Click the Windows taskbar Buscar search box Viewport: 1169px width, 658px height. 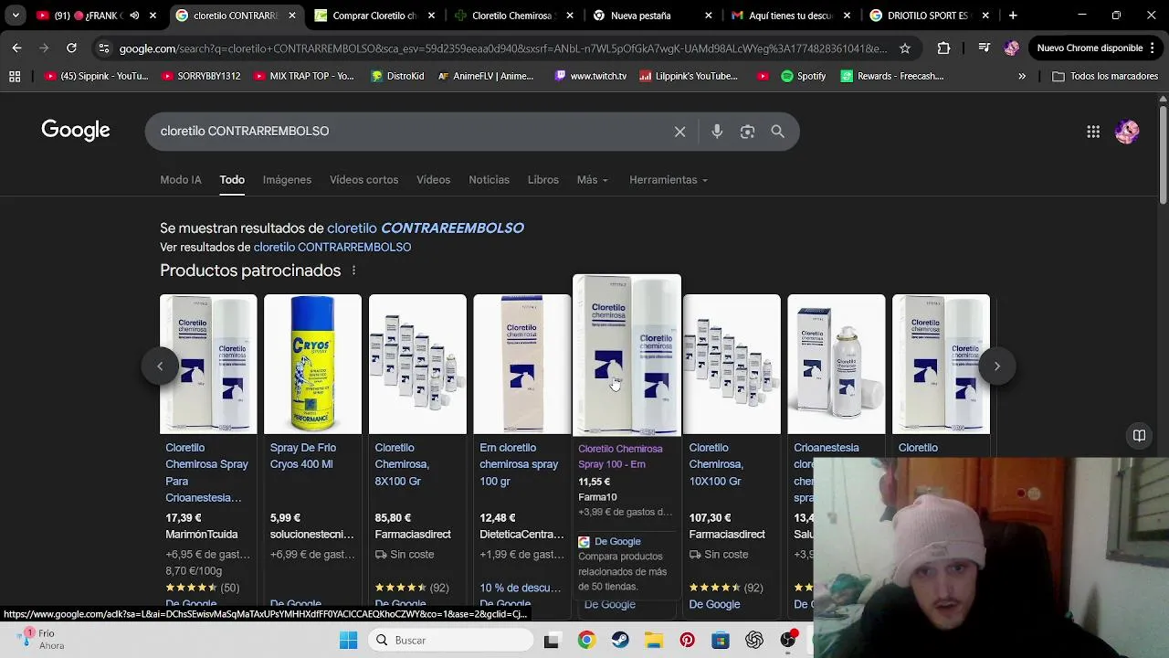(x=452, y=640)
